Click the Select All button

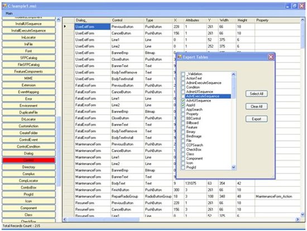(x=257, y=94)
